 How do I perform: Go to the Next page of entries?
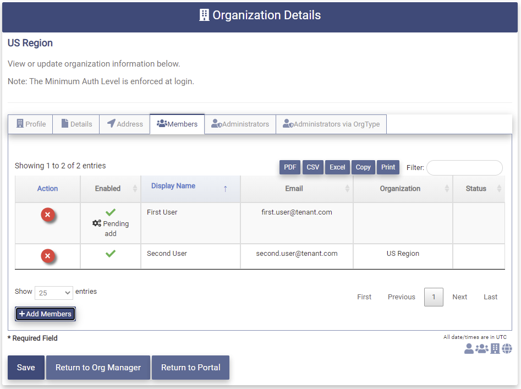coord(459,297)
